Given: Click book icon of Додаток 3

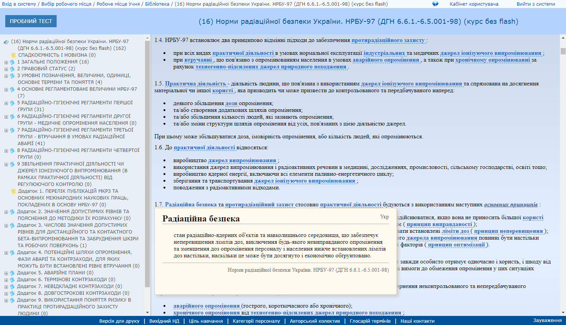Looking at the screenshot, I should pos(12,225).
